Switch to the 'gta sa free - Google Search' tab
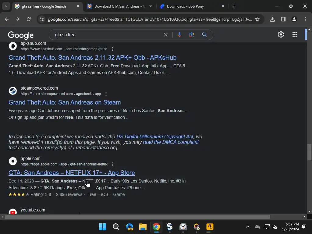312x234 pixels. [47, 6]
